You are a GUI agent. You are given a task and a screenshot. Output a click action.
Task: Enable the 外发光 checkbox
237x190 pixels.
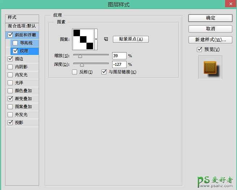tap(10, 115)
